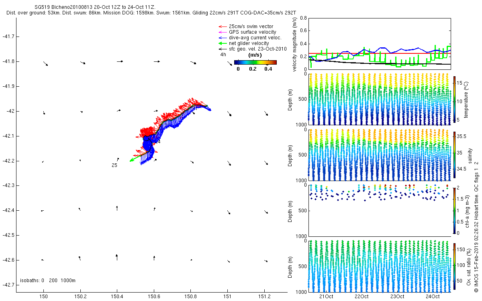The width and height of the screenshot is (482, 301).
Task: Click the chl-a color bar
Action: (455, 210)
